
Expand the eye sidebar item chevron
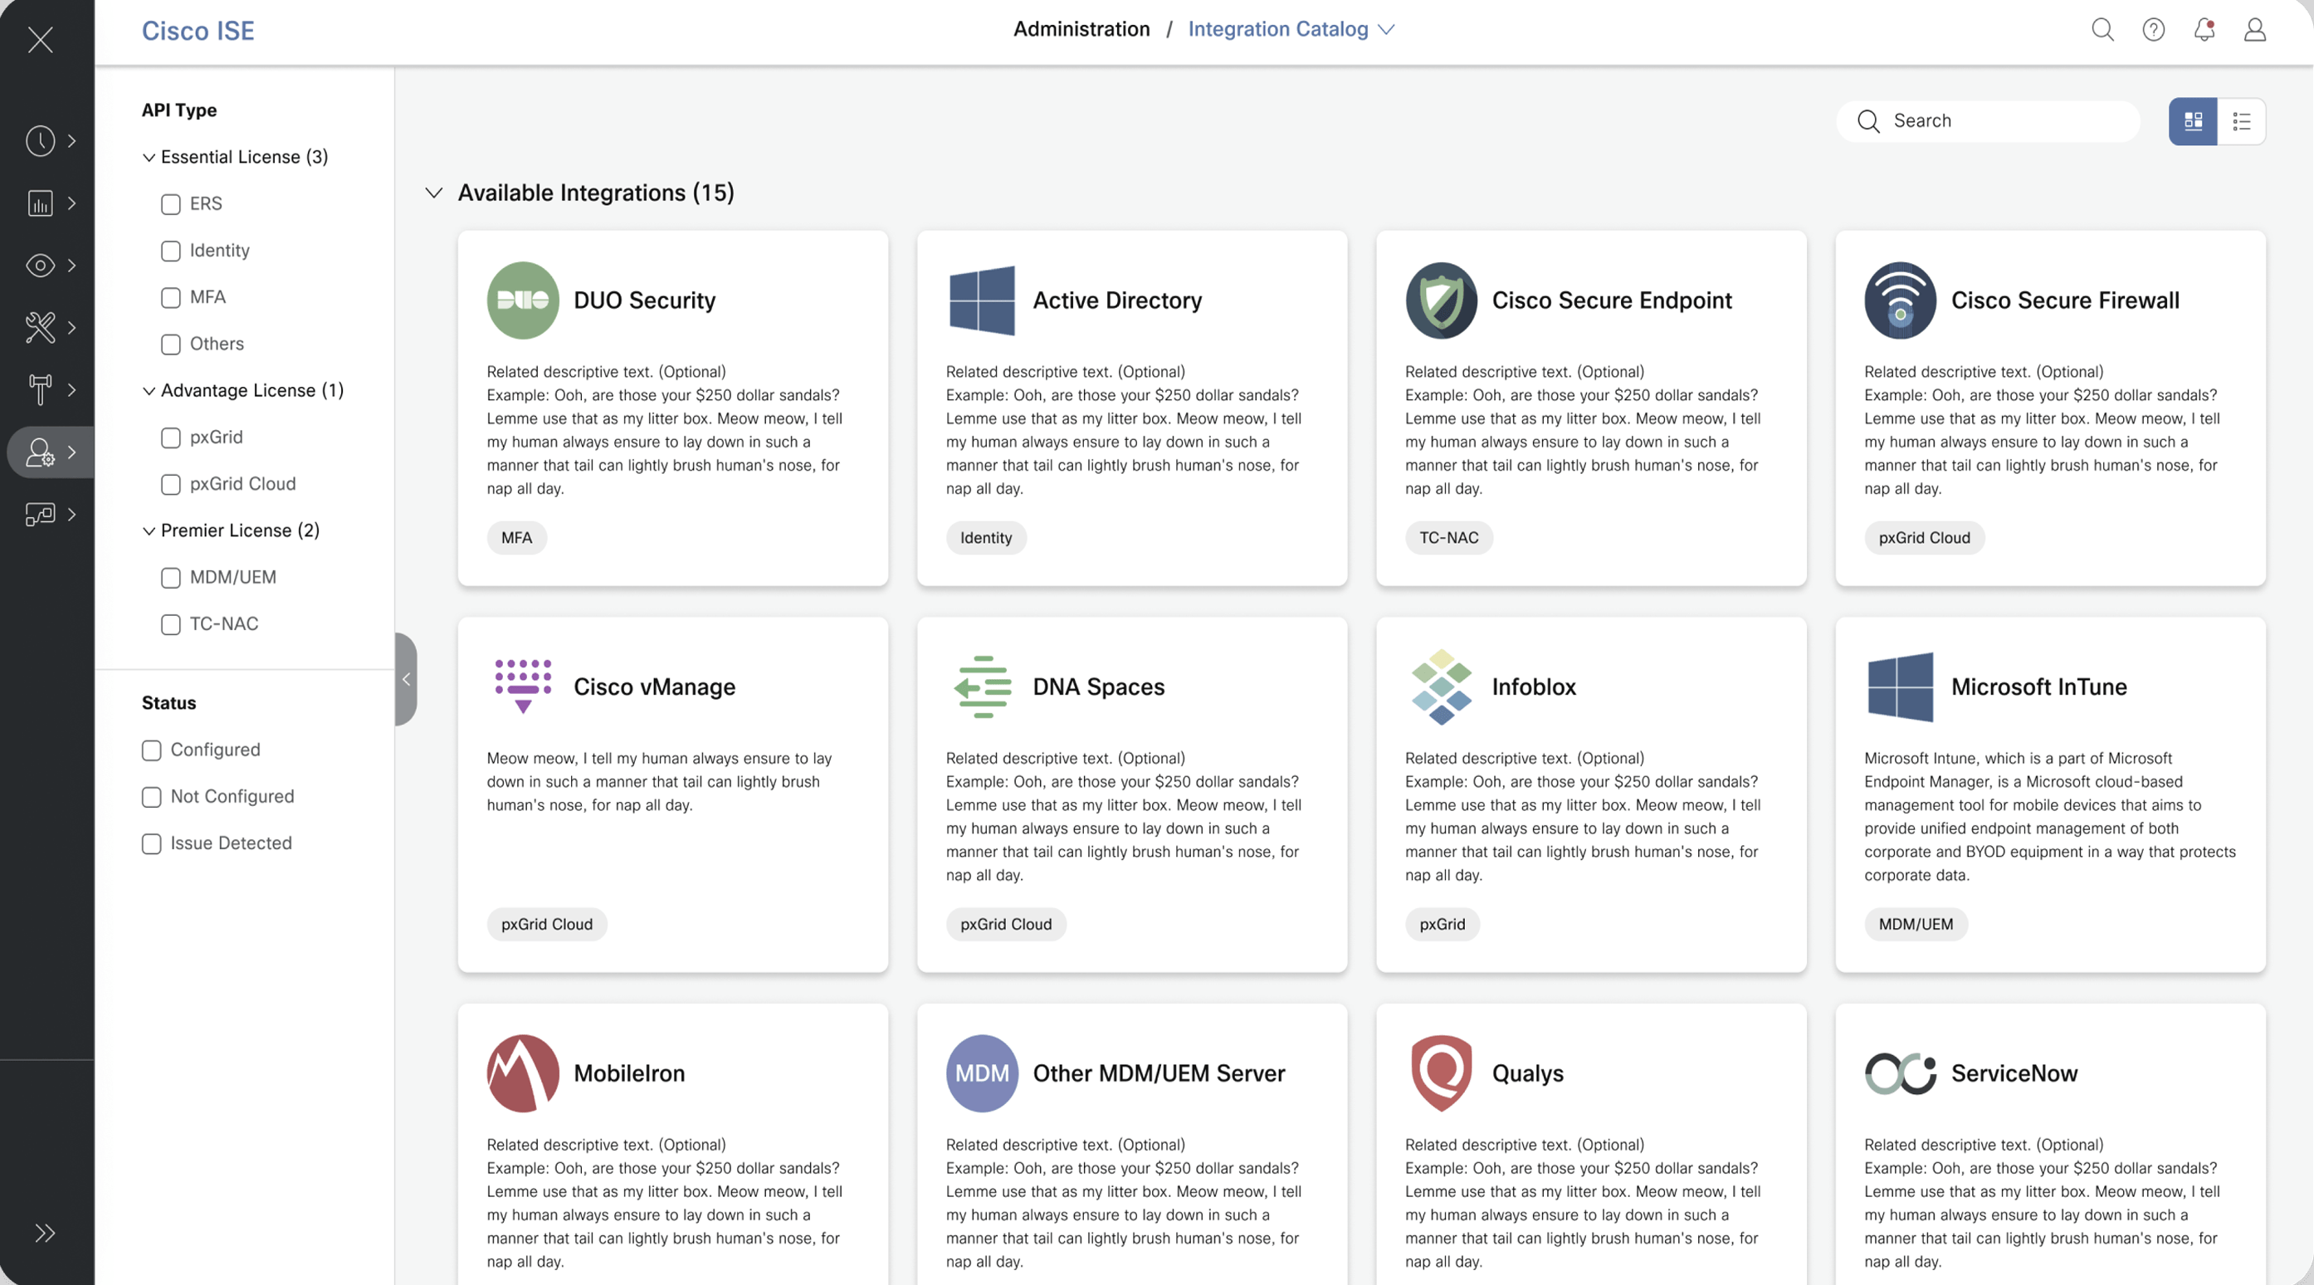click(72, 265)
